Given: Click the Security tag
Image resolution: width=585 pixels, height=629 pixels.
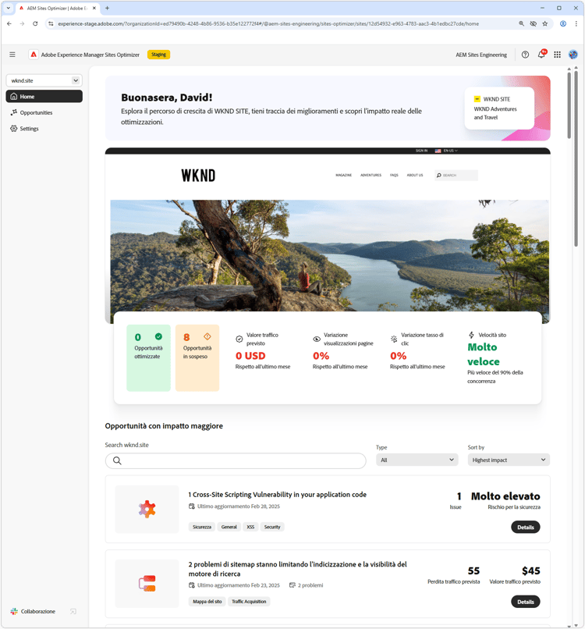Looking at the screenshot, I should pos(272,527).
